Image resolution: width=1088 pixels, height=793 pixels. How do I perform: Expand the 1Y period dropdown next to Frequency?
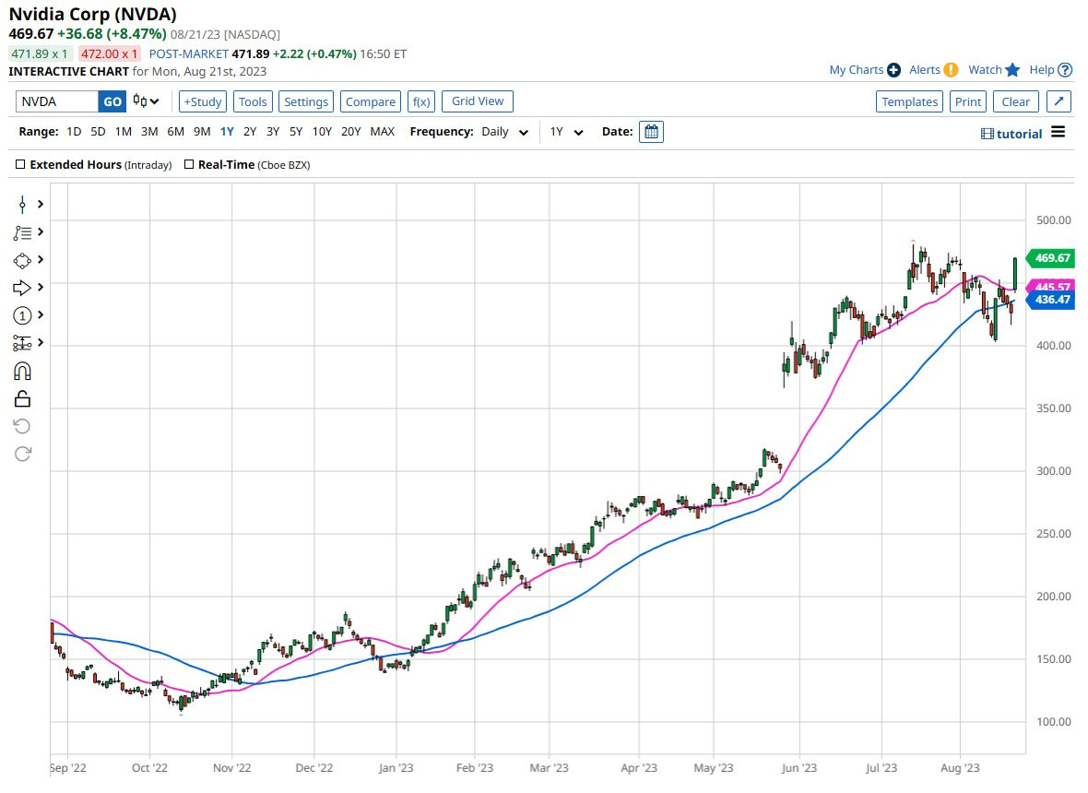click(x=567, y=132)
